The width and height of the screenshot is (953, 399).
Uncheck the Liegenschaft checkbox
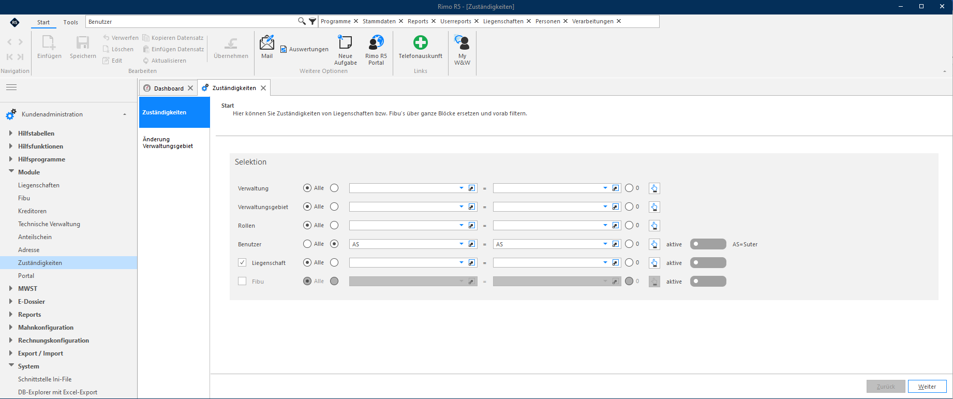point(242,262)
